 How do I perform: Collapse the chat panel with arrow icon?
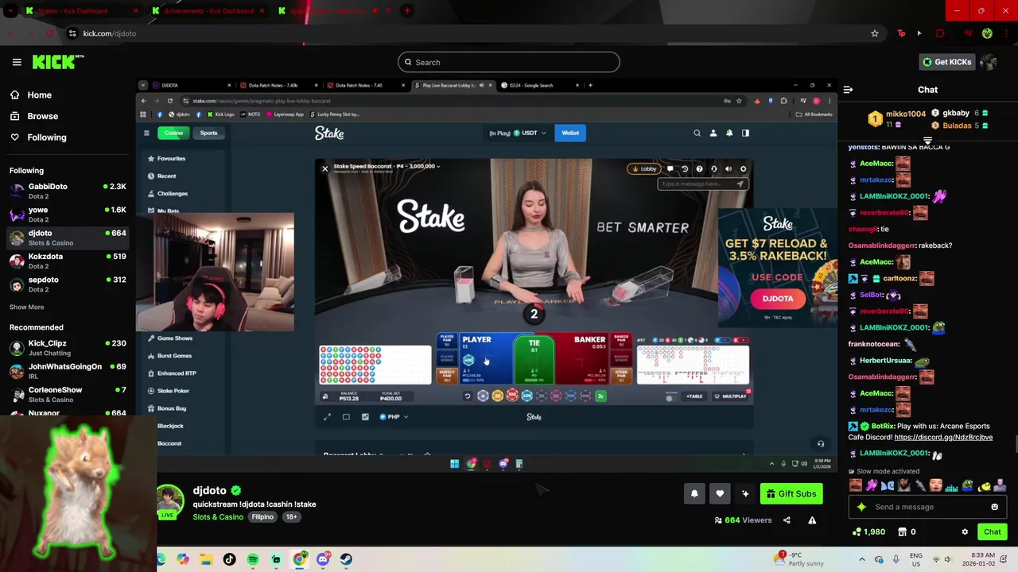848,90
